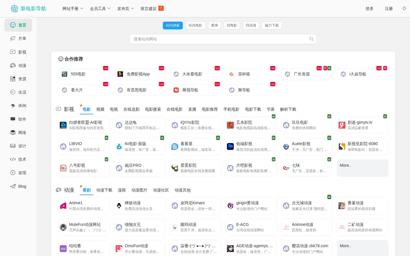This screenshot has width=410, height=256.
Task: Open the 低端影视 card icon
Action: (x=230, y=146)
